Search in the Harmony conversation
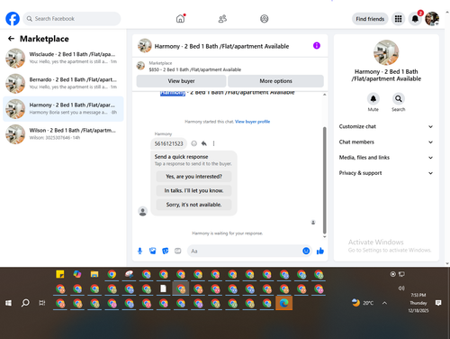Viewport: 450px width, 339px height. [x=398, y=98]
